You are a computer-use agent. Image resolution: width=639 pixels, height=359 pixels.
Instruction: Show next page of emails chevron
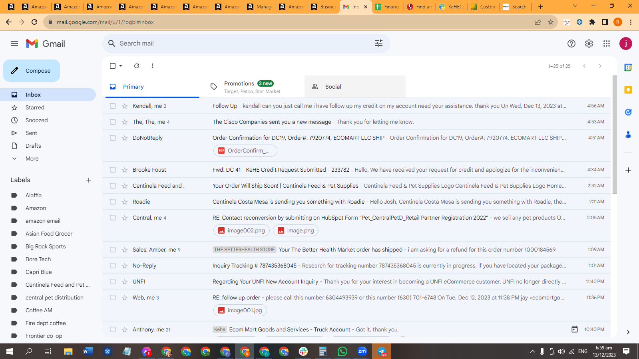(600, 66)
